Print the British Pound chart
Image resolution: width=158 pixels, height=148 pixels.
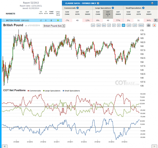pos(149,25)
